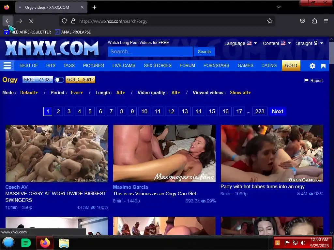
Task: Click the yellow GOLD navigation button
Action: (291, 65)
